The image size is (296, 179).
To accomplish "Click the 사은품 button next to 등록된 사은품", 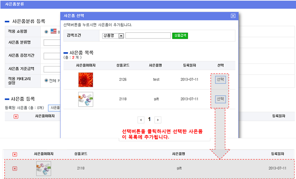I will point(54,107).
